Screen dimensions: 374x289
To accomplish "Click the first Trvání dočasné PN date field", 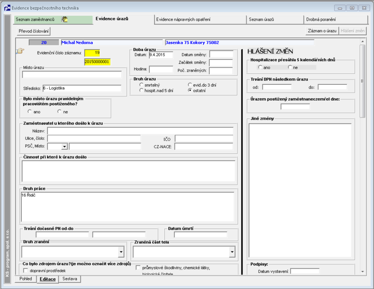I will pyautogui.click(x=62, y=235).
